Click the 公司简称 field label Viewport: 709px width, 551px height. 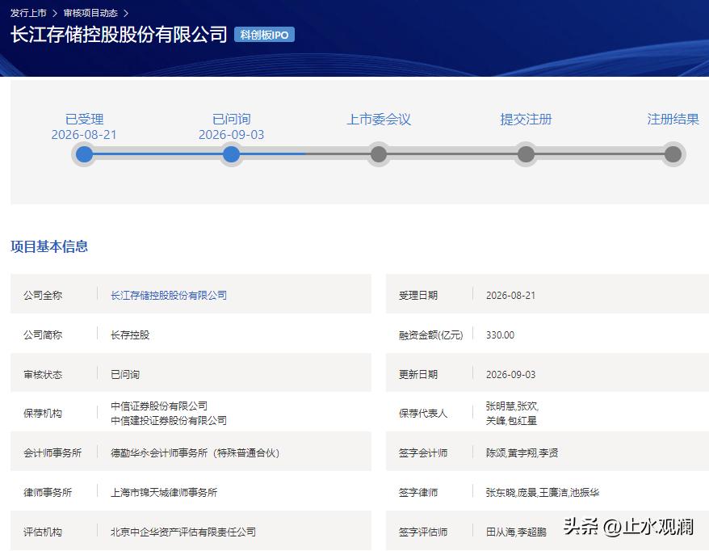point(43,334)
